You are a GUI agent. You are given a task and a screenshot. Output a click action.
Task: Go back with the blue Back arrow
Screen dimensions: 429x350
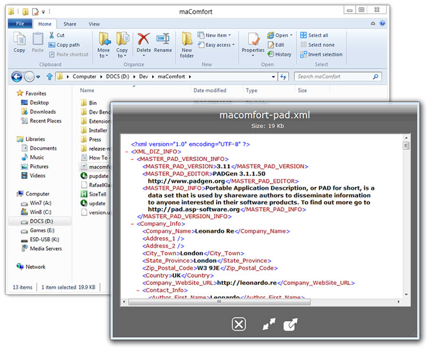click(17, 77)
